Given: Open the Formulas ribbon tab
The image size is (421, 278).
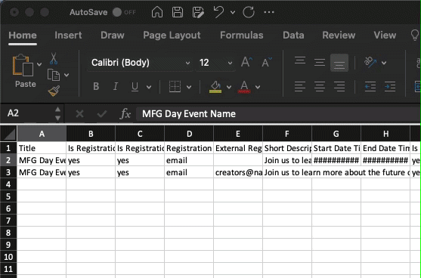Looking at the screenshot, I should coord(242,36).
